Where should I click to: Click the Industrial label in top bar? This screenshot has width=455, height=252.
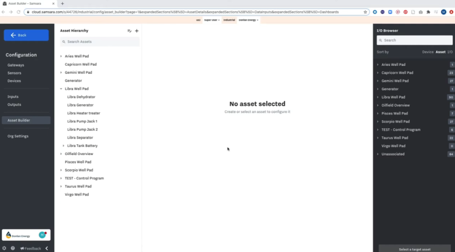point(229,20)
